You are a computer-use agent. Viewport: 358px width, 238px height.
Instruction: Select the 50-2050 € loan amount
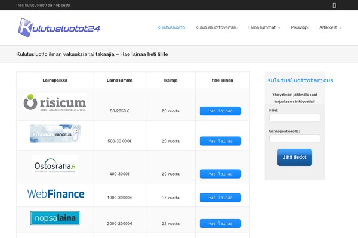[x=120, y=111]
